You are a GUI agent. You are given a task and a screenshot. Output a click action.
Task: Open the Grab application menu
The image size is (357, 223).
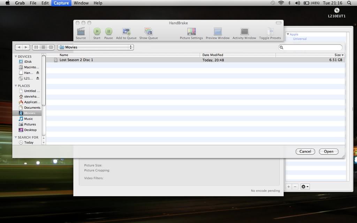point(20,3)
